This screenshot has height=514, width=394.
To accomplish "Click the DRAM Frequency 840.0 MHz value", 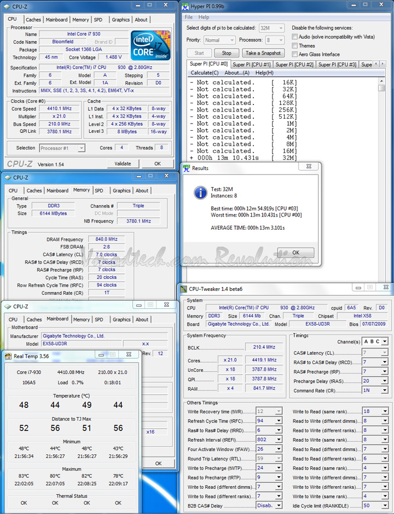I will [x=107, y=239].
